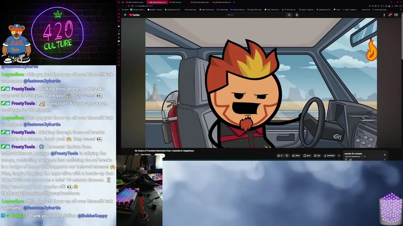Screen dimensions: 403x226
Task: Switch to the 'Walk-Off Winner' browser tab
Action: tap(222, 2)
